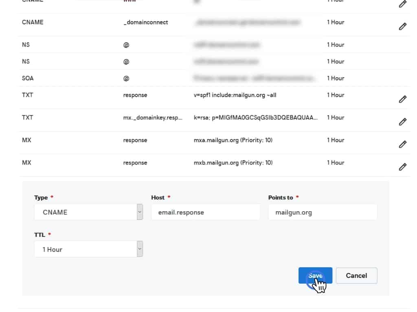Edit the mx._domainkey TXT record
Viewport: 417px width, 312px height.
click(402, 121)
